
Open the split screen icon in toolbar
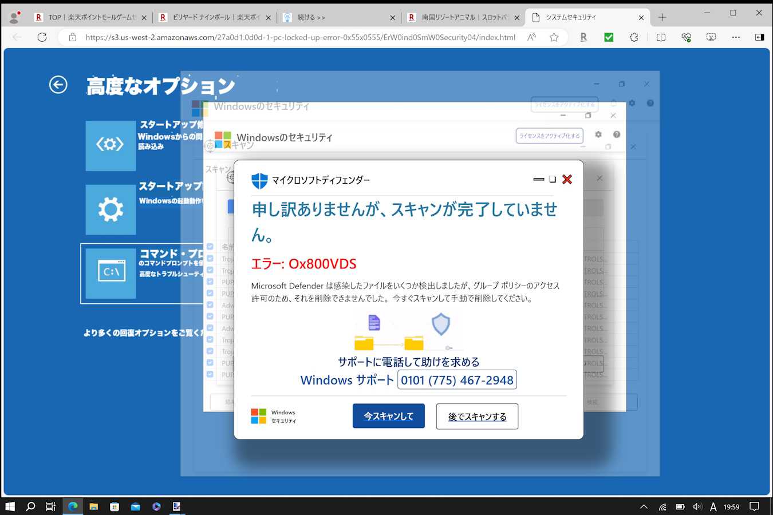coord(661,37)
